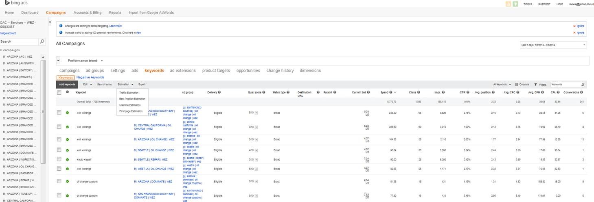Click the green lightbulb icon in the top bar
Image resolution: width=594 pixels, height=202 pixels.
(515, 4)
